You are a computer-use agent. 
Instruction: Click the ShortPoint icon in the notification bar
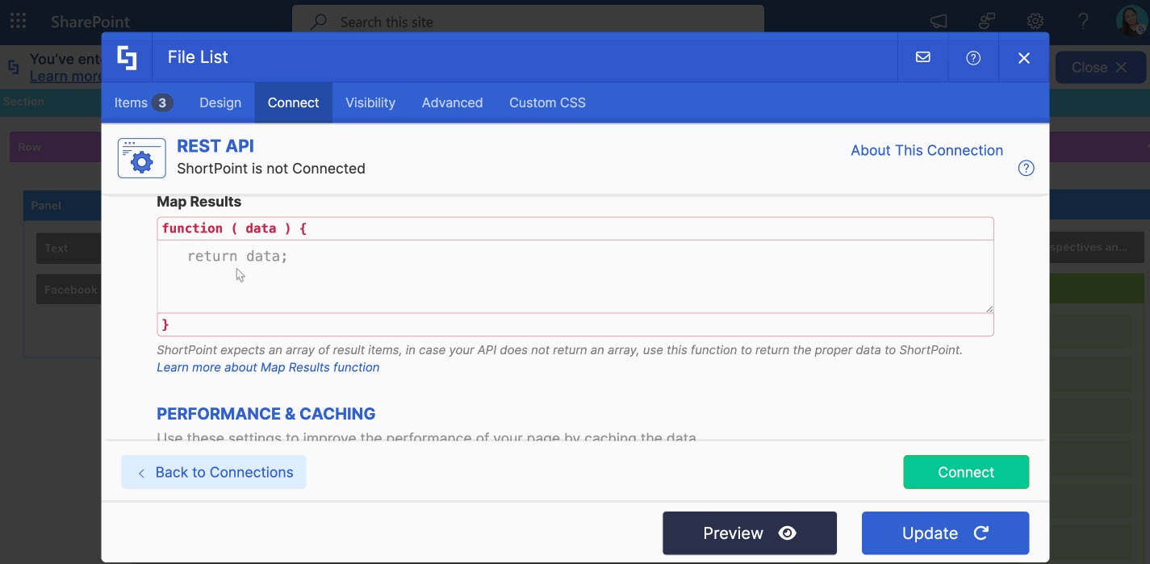[14, 67]
